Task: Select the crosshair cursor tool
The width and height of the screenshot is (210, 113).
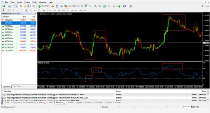Action: (8, 10)
